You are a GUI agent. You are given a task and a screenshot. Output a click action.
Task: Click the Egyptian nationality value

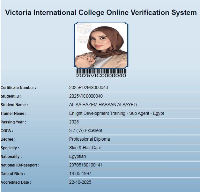pyautogui.click(x=78, y=156)
